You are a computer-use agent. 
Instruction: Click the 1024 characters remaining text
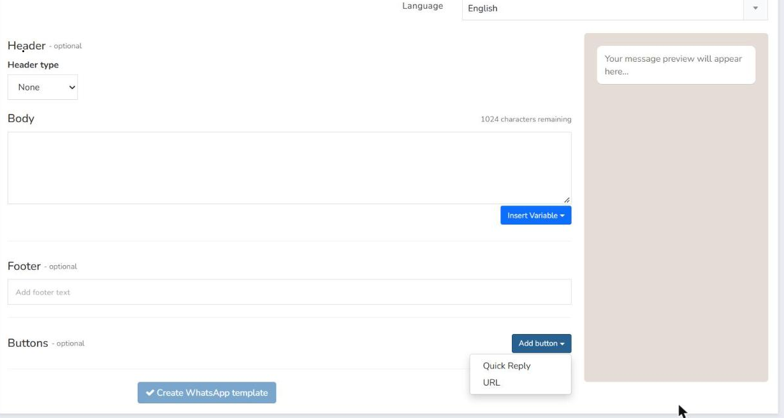point(526,120)
